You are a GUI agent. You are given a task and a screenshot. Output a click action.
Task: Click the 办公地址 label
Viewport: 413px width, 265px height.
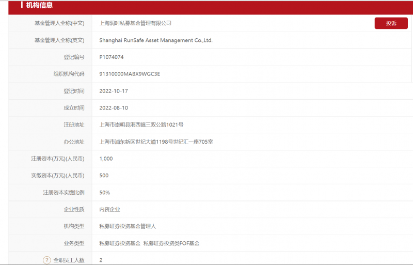(x=74, y=142)
